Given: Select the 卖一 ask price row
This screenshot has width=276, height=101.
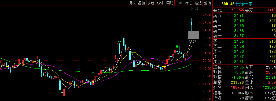Looking at the screenshot, I should pos(244,36).
